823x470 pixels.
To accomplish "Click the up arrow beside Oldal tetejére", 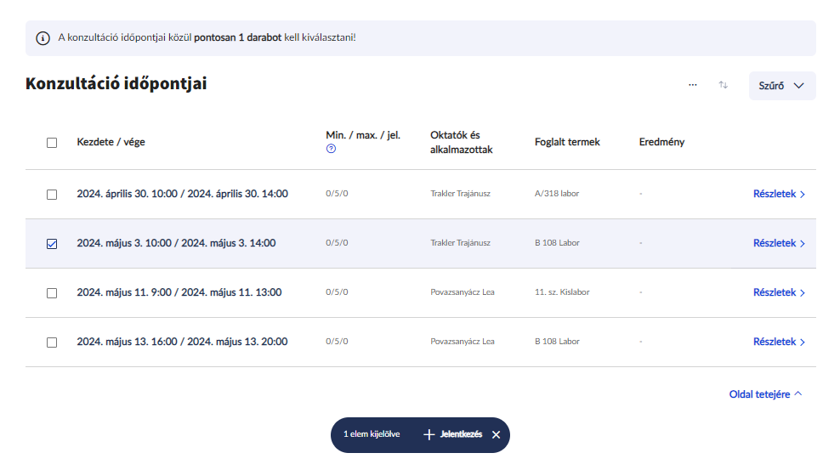I will (798, 394).
